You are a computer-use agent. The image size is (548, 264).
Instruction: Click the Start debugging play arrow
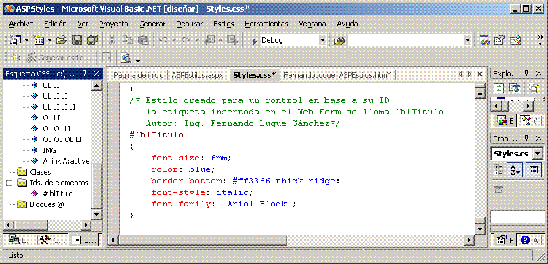(255, 41)
